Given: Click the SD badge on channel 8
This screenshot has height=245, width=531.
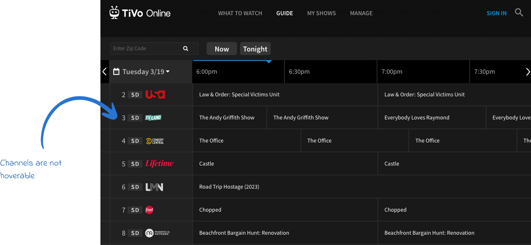Looking at the screenshot, I should point(135,233).
